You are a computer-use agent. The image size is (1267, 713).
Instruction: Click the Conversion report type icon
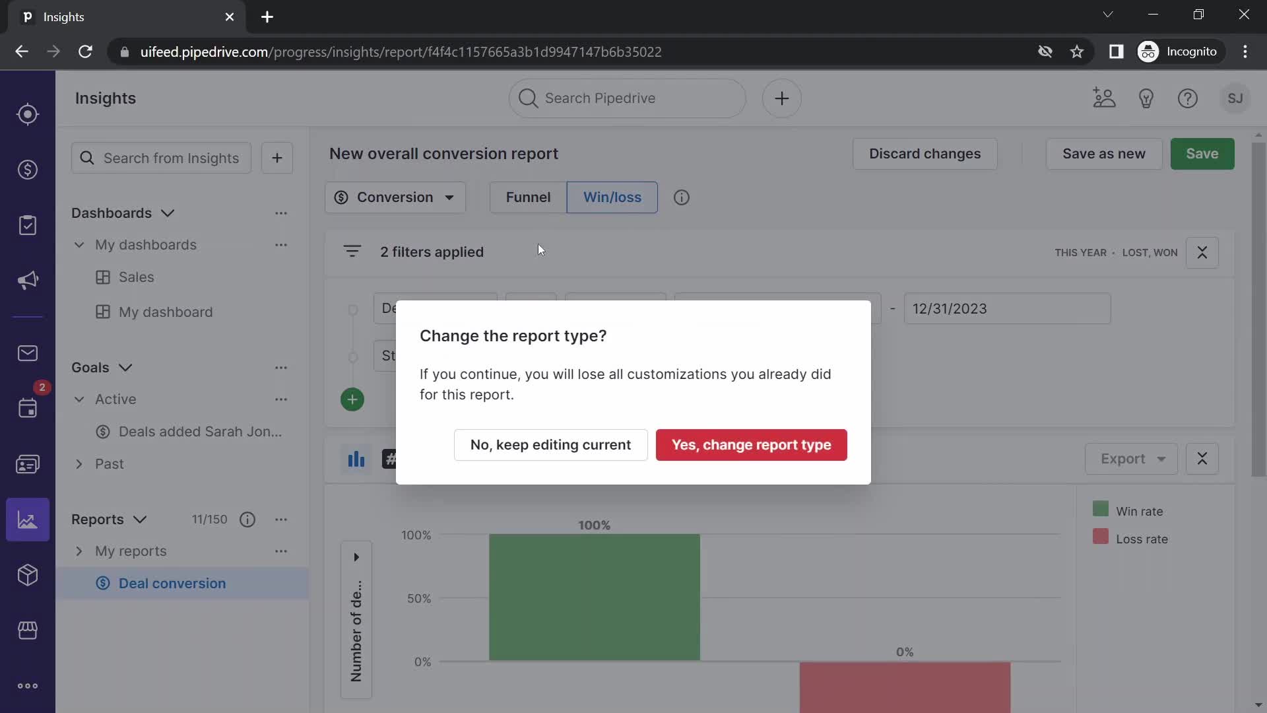click(342, 197)
